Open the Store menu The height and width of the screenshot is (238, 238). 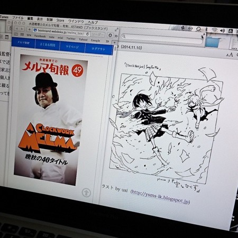60,20
